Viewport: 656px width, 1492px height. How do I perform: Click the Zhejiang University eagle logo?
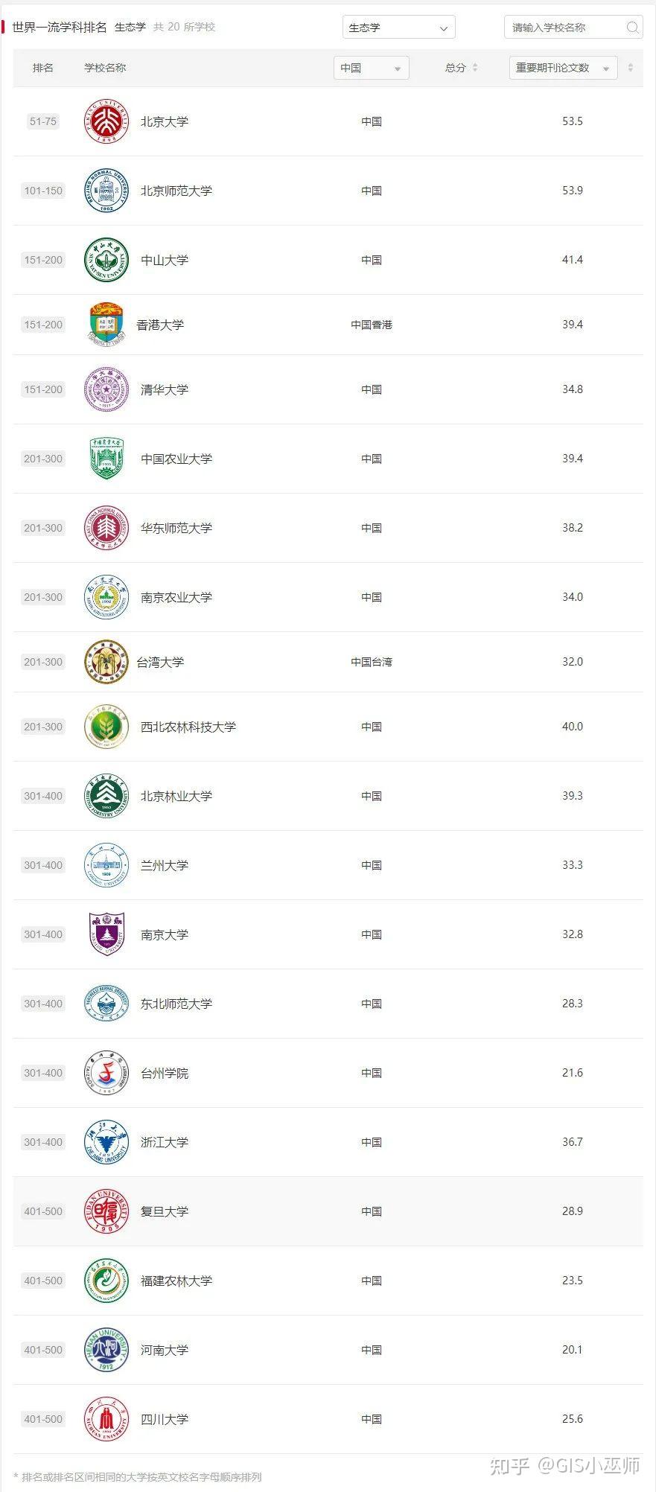(106, 1142)
